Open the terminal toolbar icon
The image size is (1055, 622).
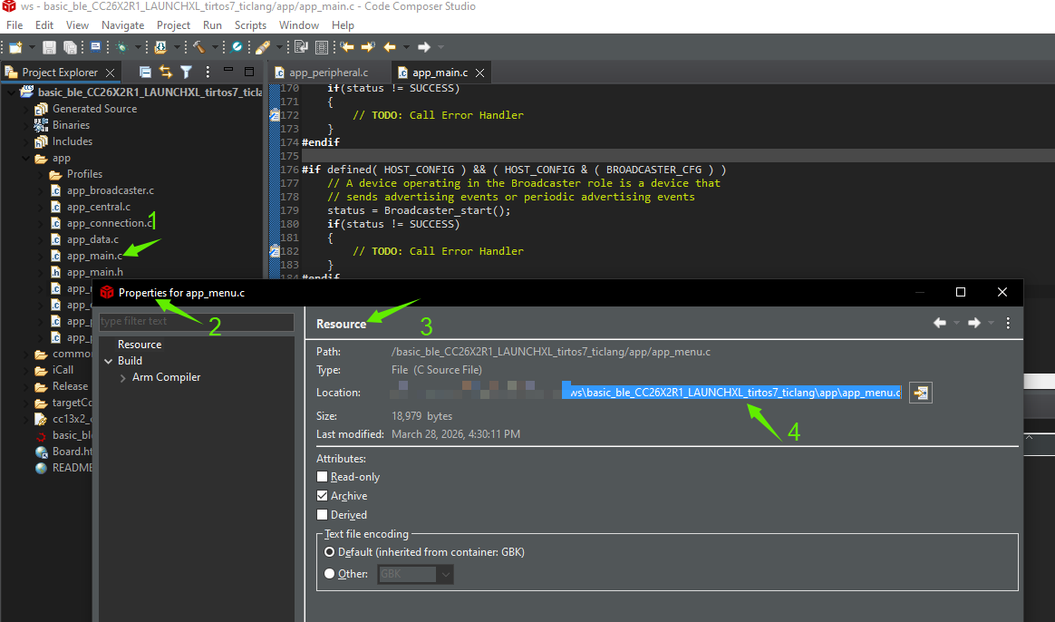pyautogui.click(x=95, y=47)
